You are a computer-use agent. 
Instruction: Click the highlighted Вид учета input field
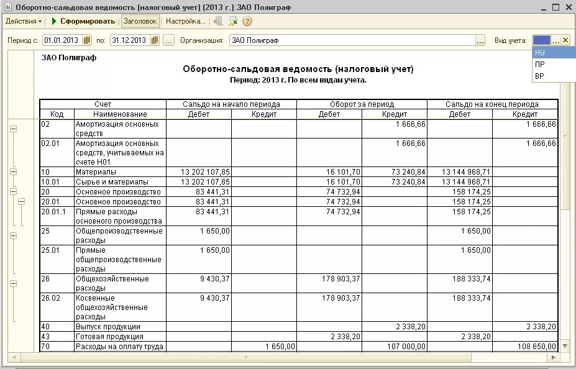542,40
